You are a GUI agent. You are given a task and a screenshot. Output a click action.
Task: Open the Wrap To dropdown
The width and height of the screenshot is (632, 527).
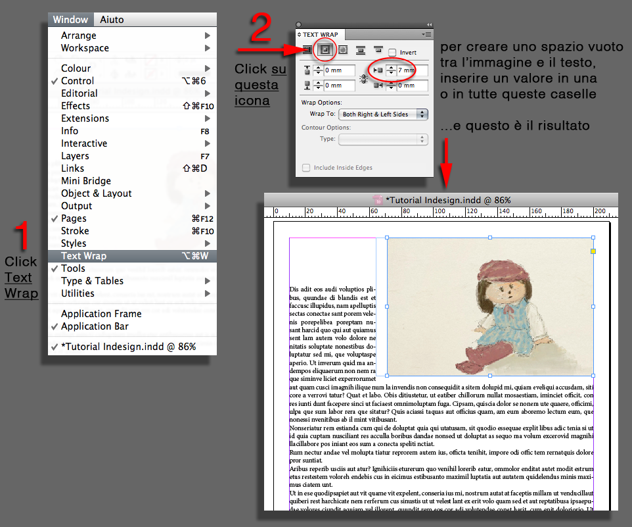pos(384,114)
